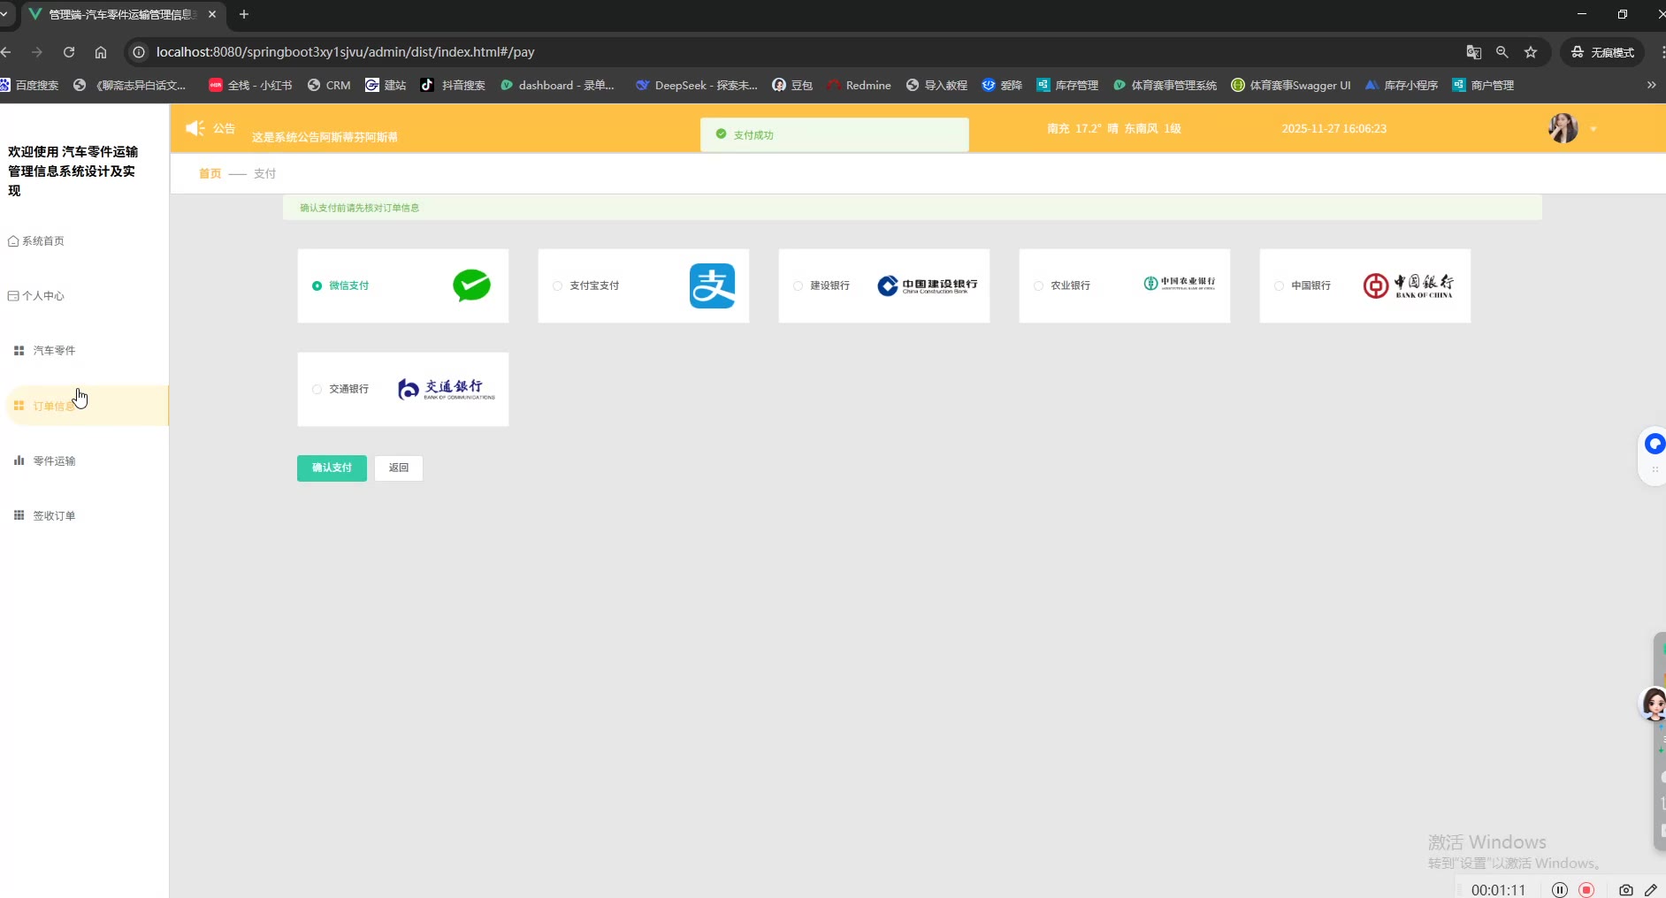Click the 返回 back button
Viewport: 1666px width, 898px height.
coord(399,468)
